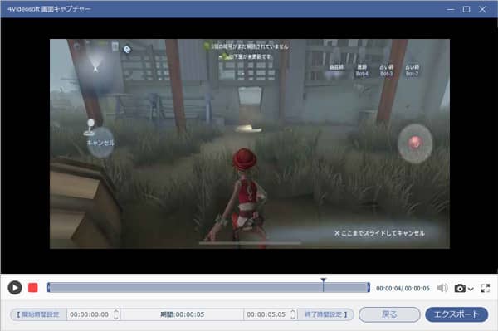Click the キャンセル cancel icon in the video preview
Image resolution: width=498 pixels, height=331 pixels.
(100, 143)
